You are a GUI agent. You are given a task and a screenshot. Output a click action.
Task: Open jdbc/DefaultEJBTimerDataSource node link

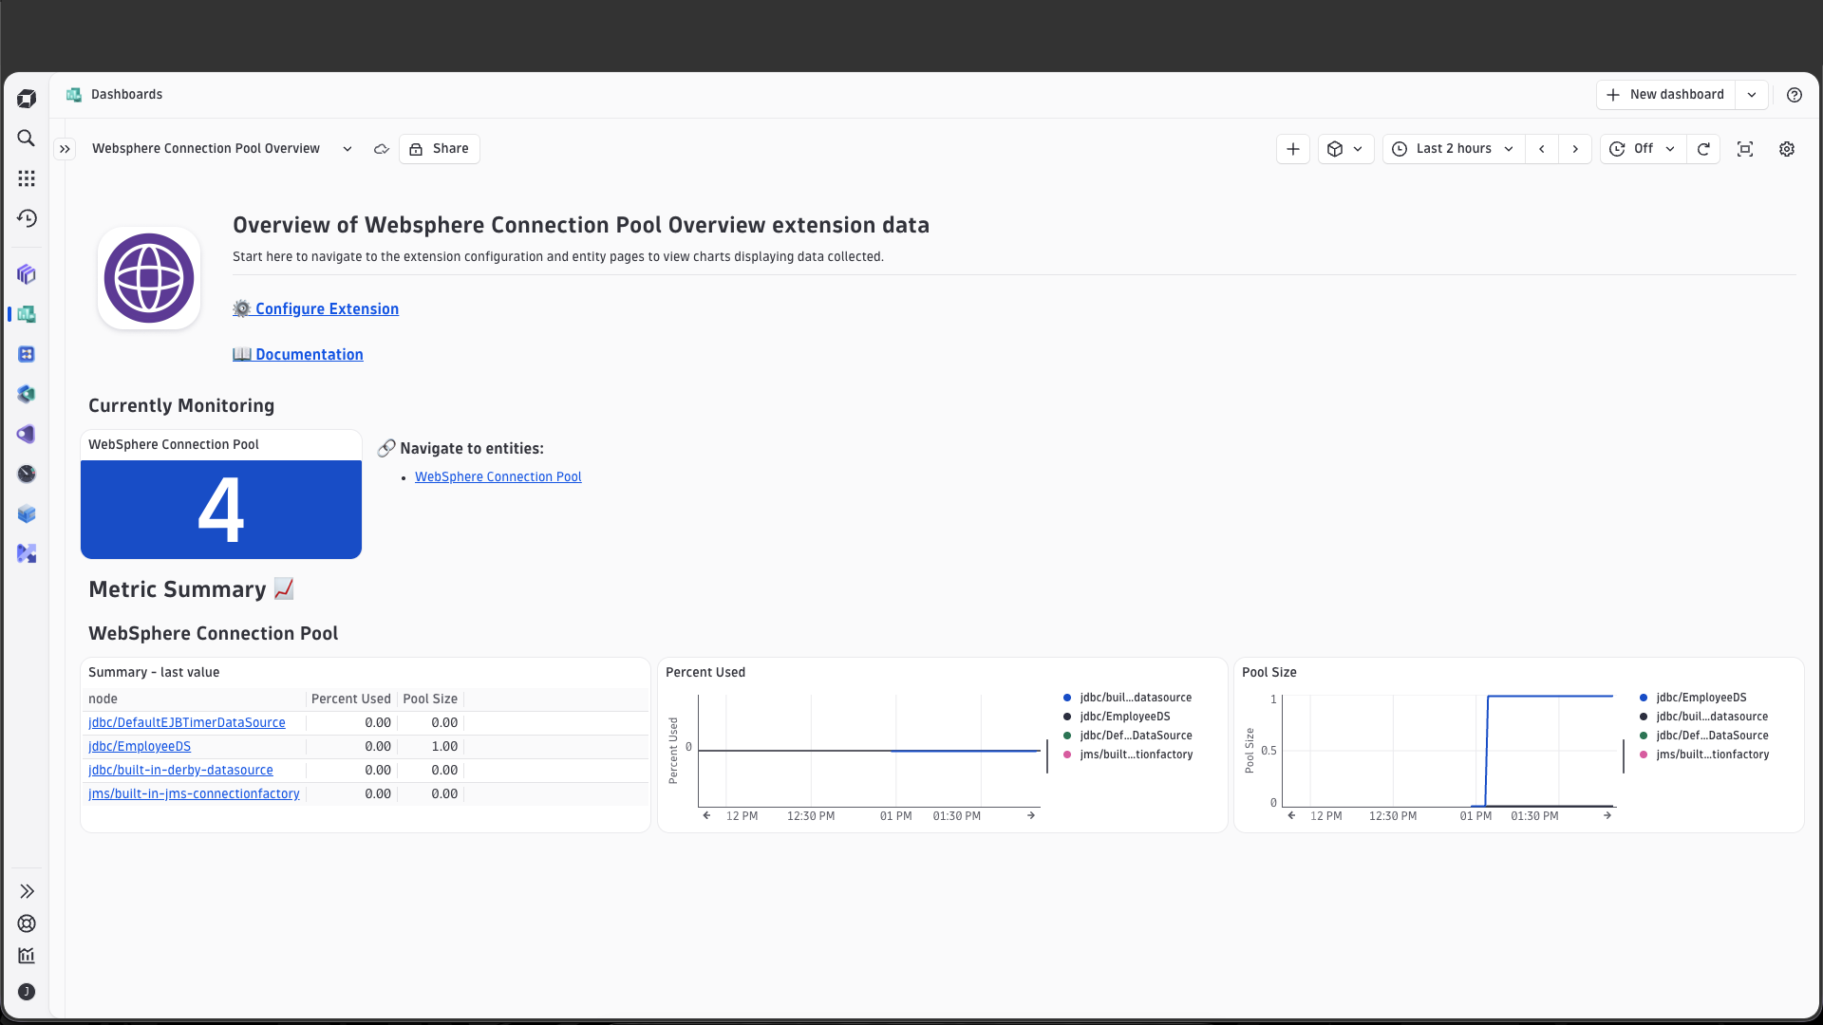[187, 723]
